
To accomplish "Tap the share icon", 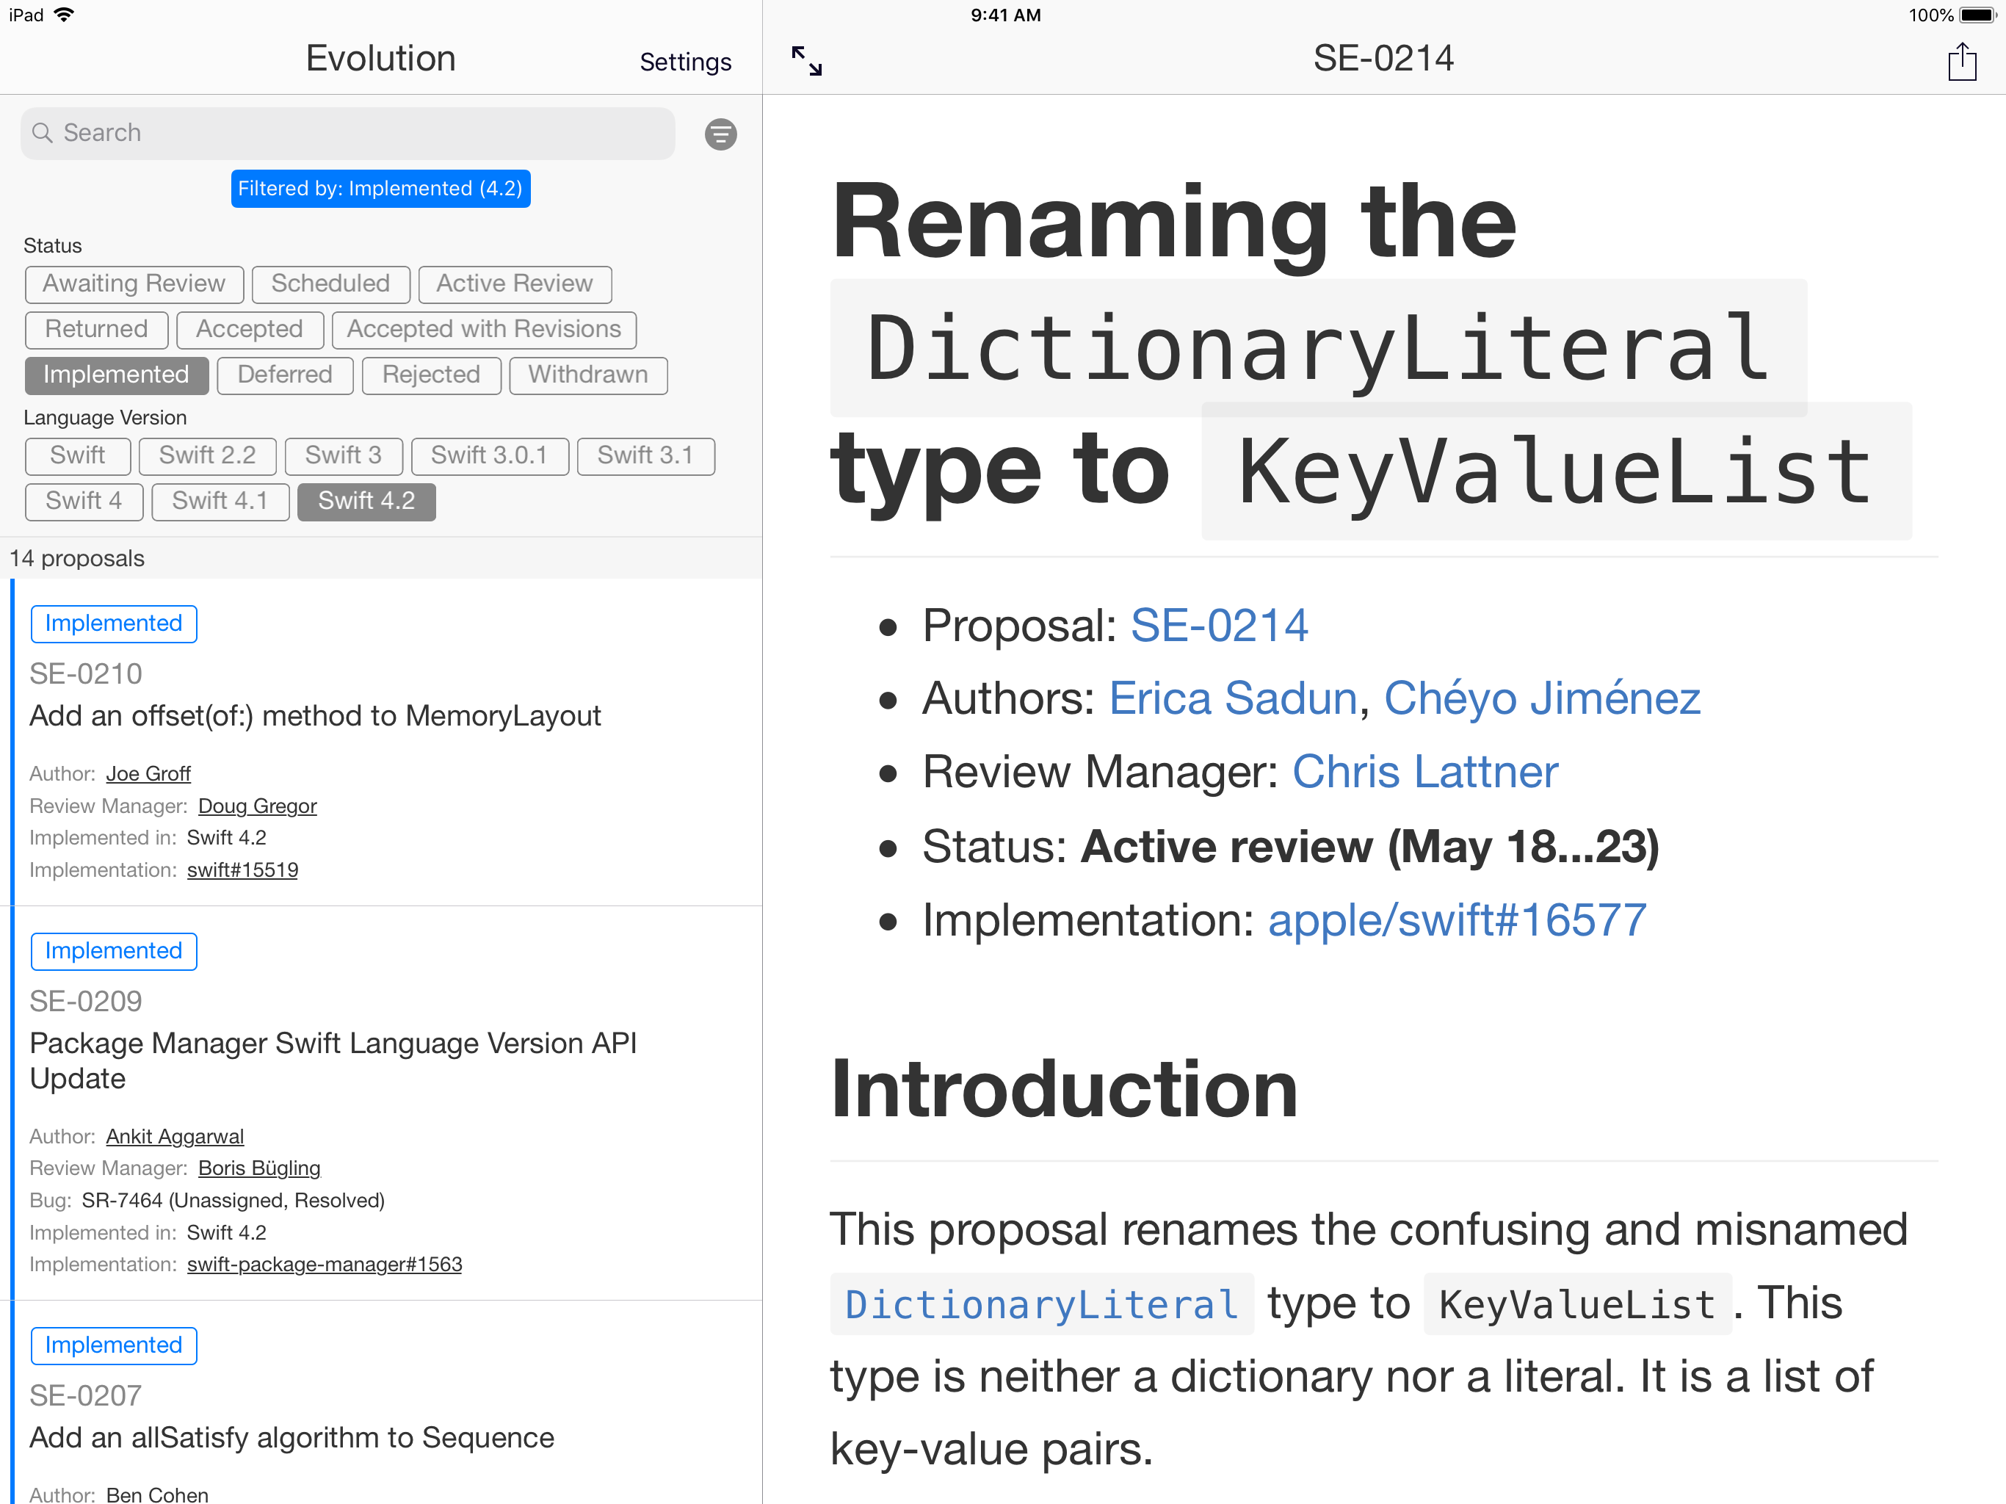I will pyautogui.click(x=1961, y=62).
